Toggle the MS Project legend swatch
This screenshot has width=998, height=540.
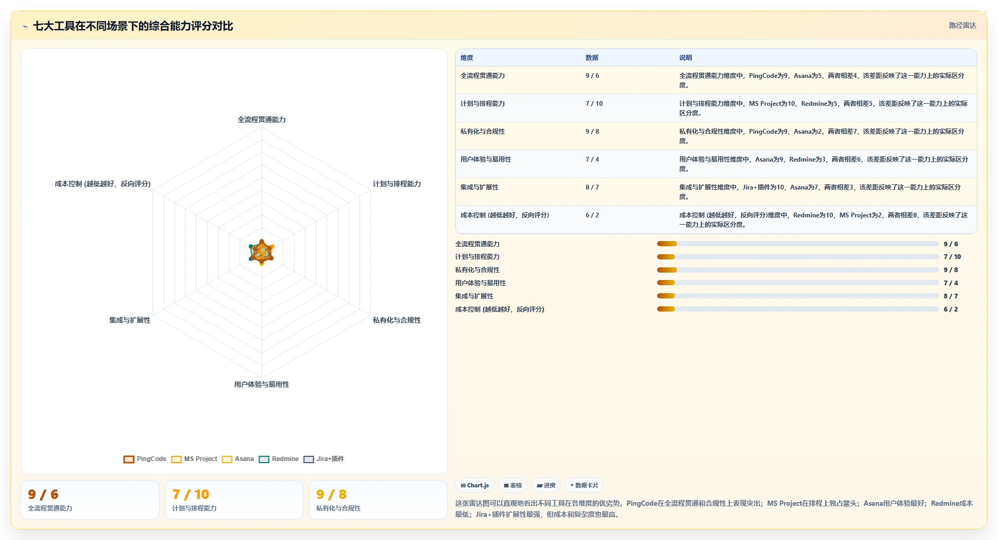click(x=177, y=459)
